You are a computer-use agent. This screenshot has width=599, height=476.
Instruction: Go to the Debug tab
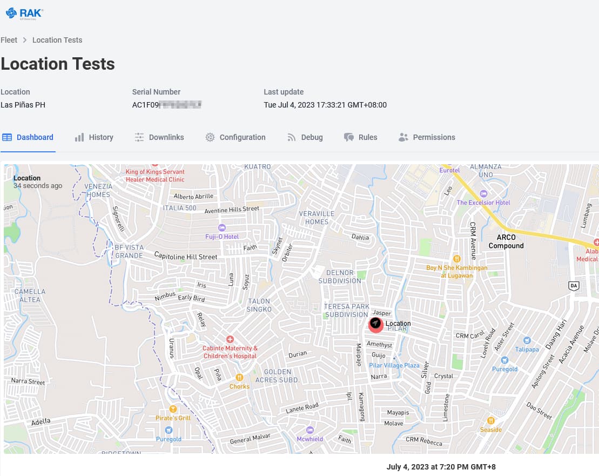coord(305,137)
